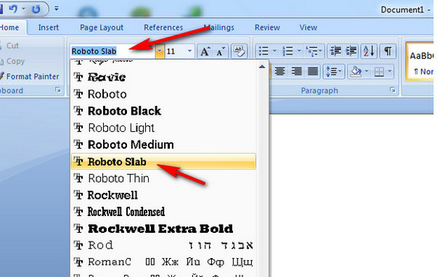Open numbering library dropdown arrow
Screen dimensions: 442x277
[299, 51]
